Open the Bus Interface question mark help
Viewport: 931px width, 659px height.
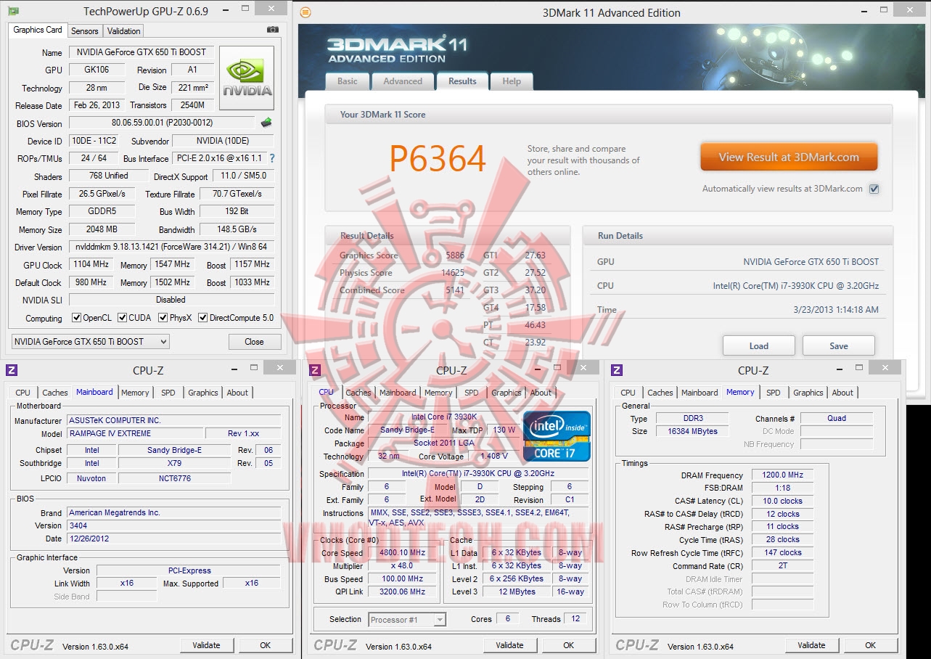point(272,158)
